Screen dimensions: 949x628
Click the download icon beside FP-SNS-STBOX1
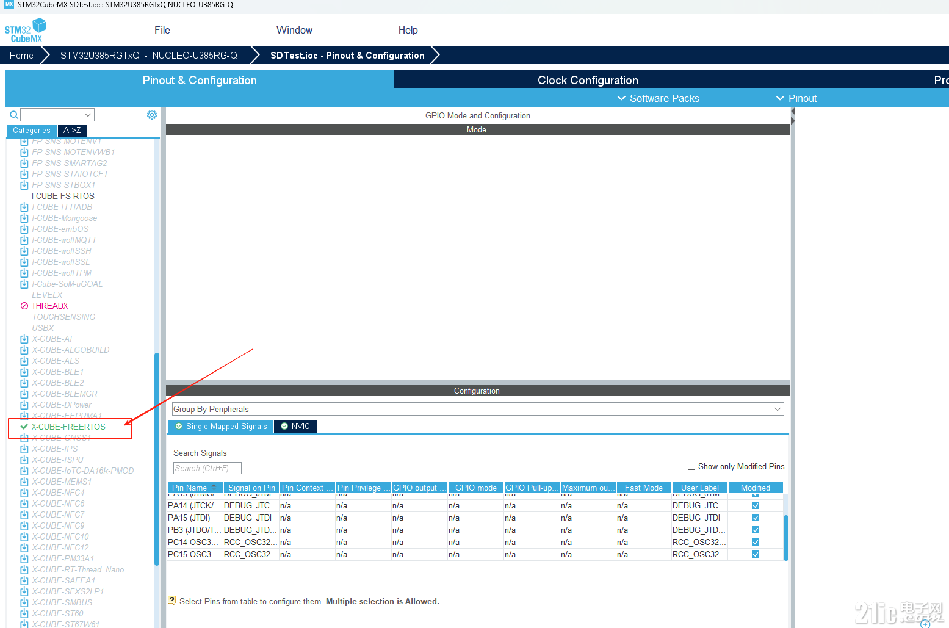24,185
